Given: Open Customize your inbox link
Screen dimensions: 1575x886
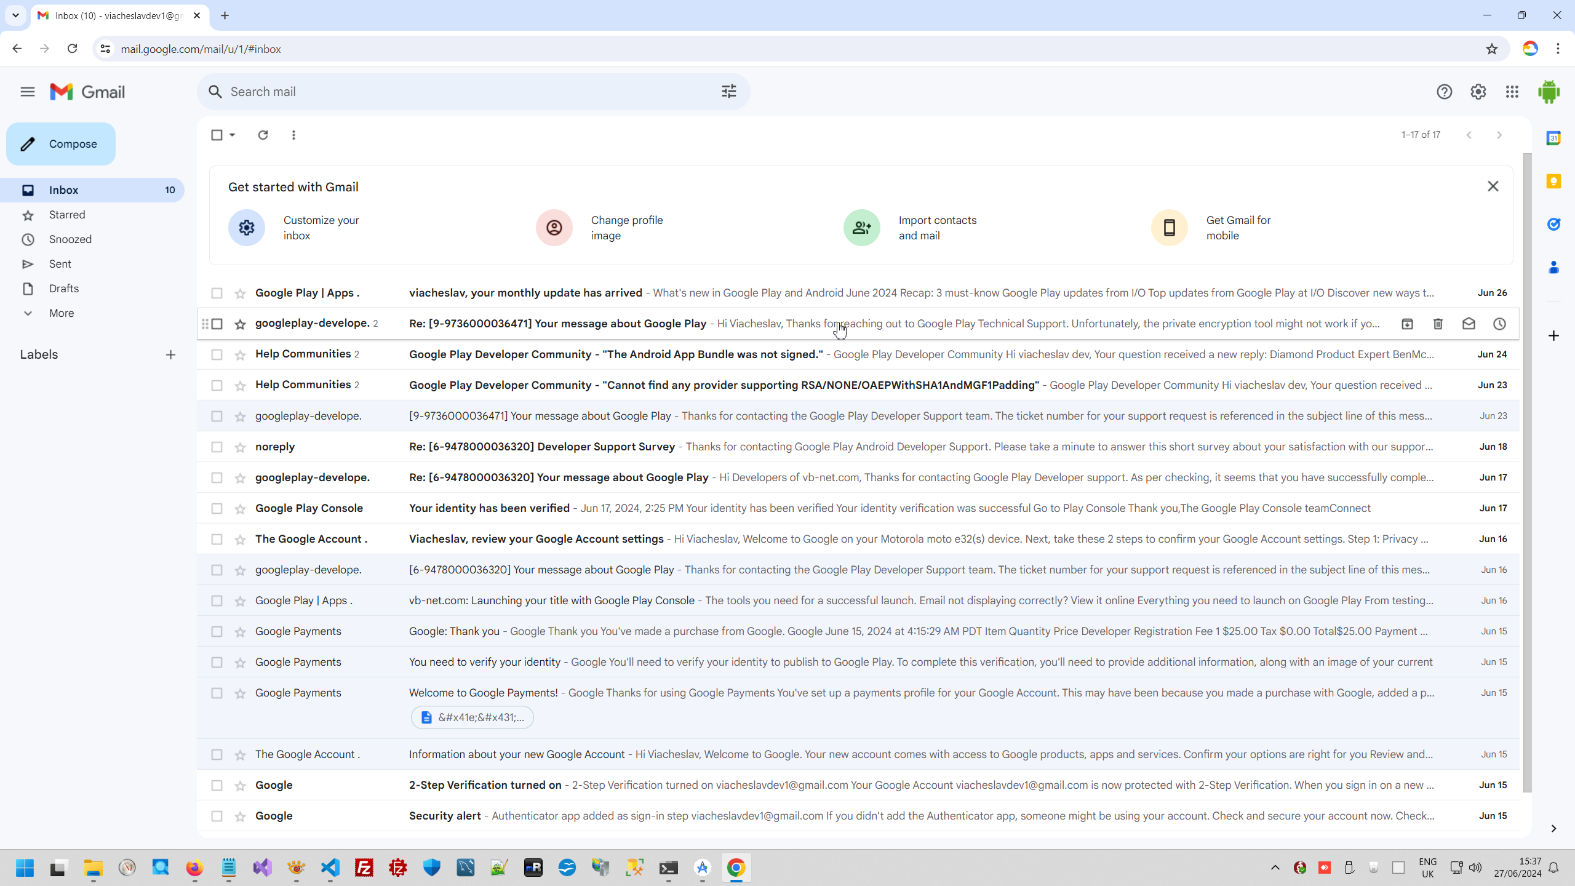Looking at the screenshot, I should click(x=321, y=228).
